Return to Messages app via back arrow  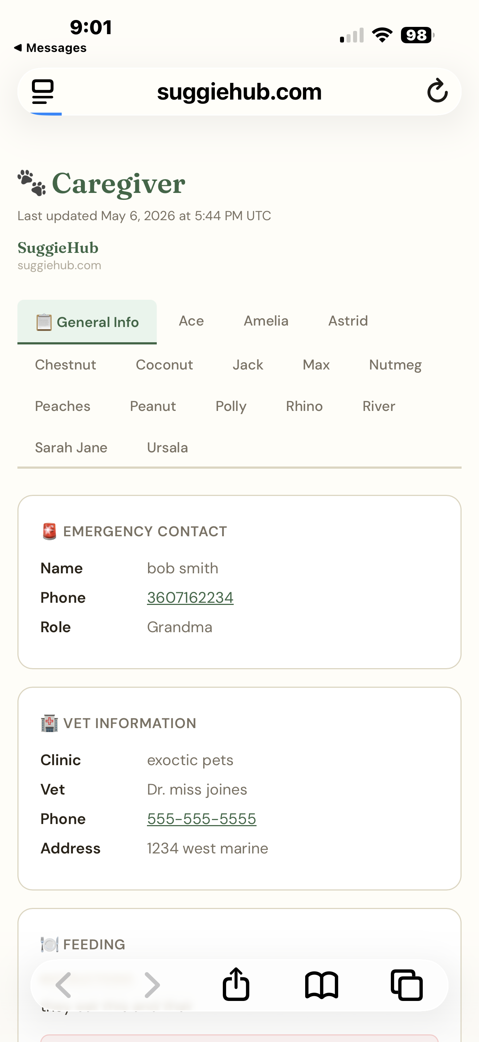point(50,48)
